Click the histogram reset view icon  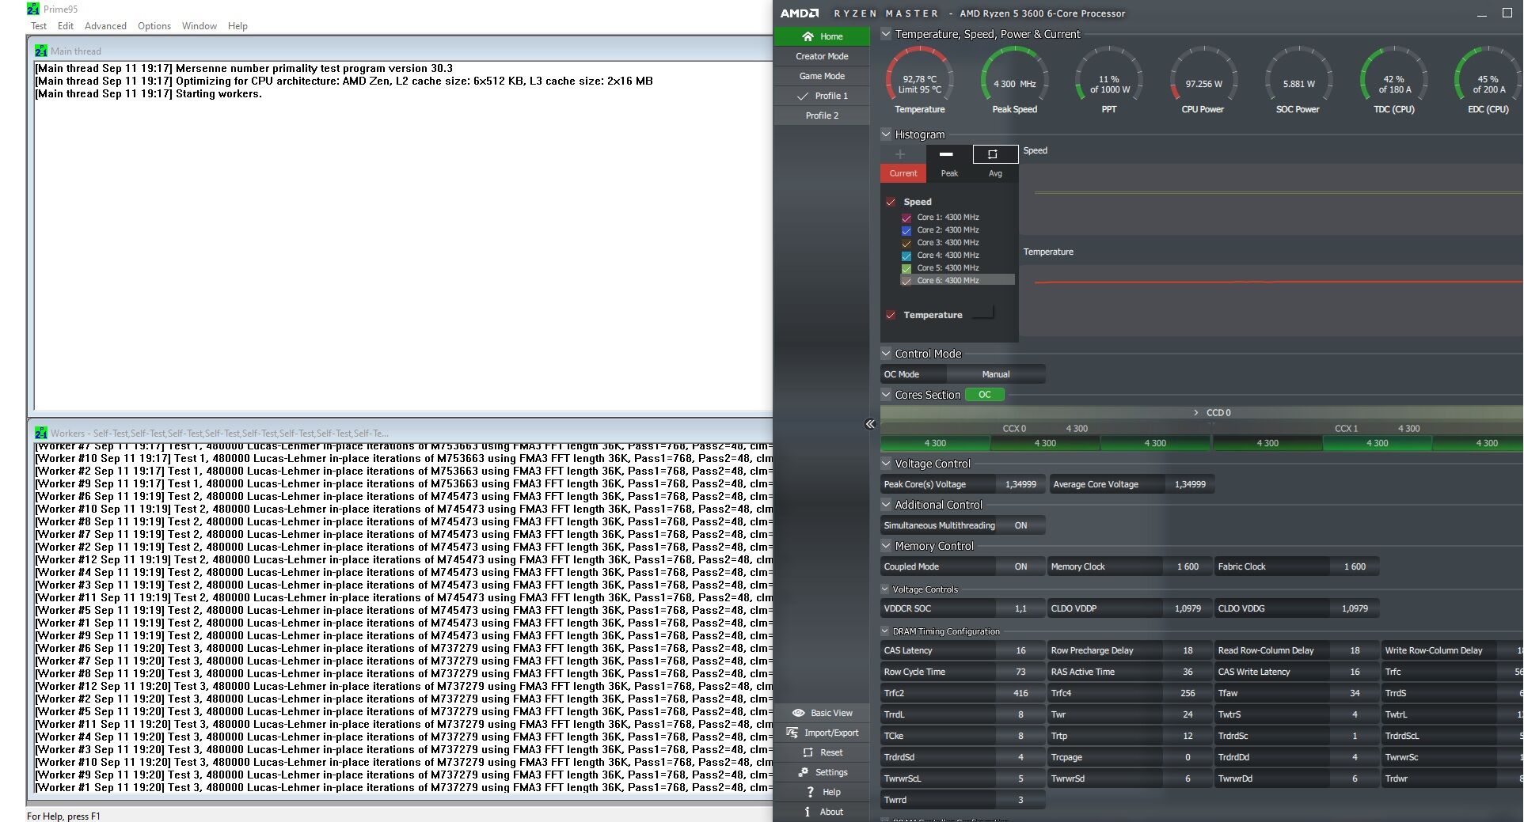(994, 154)
